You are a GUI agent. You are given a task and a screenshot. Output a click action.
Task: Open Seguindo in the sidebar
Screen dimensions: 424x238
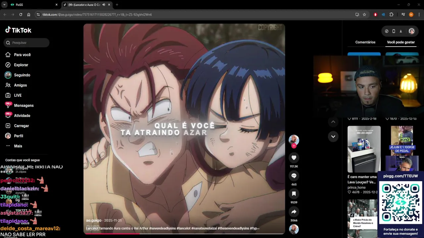22,75
